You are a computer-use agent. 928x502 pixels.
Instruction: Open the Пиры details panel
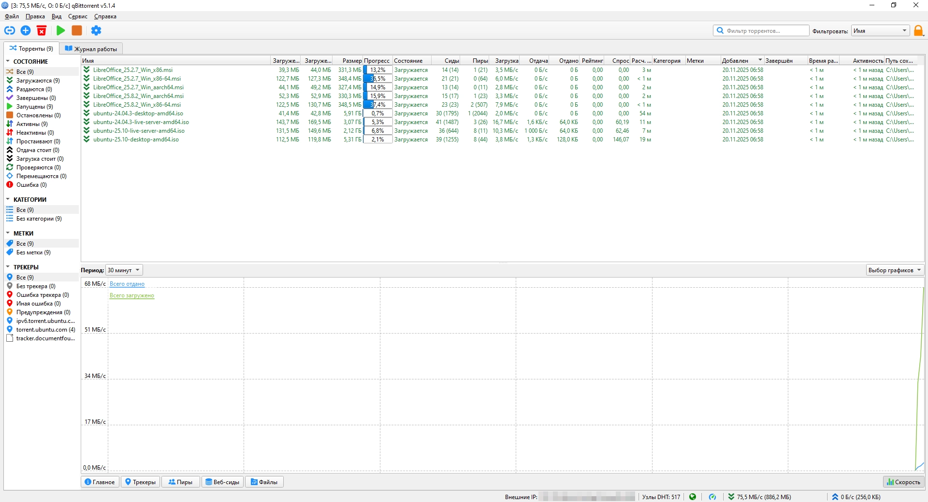point(180,482)
